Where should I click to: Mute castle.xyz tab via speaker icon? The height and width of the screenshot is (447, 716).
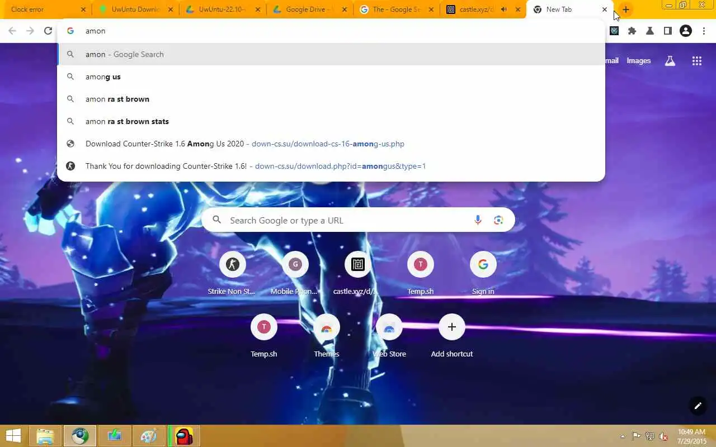505,9
